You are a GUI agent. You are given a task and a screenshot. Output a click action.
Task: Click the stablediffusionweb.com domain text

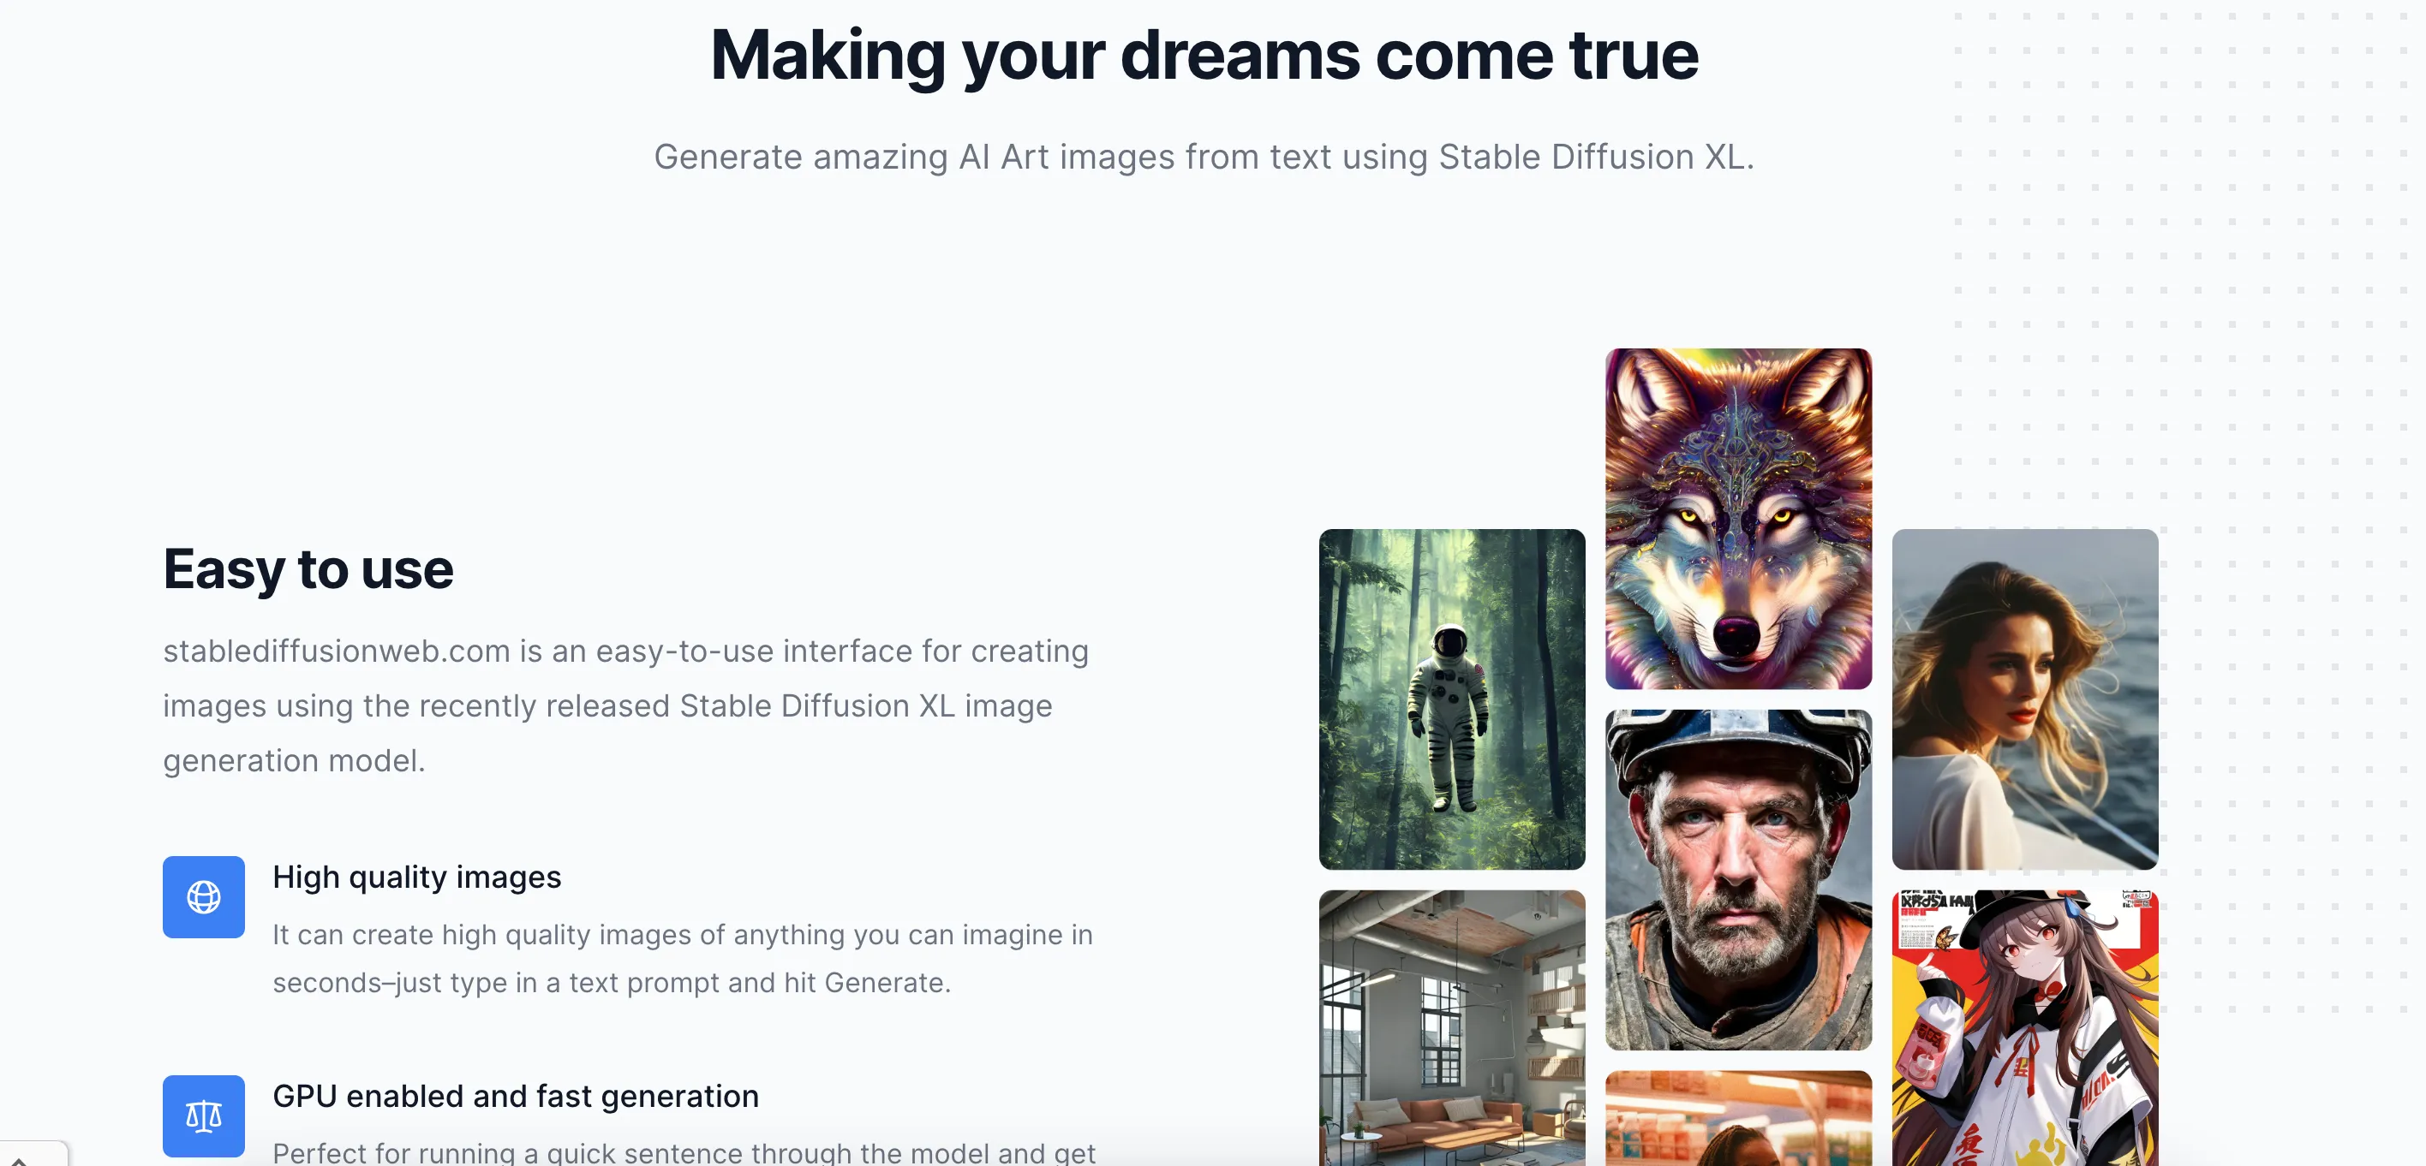[338, 651]
